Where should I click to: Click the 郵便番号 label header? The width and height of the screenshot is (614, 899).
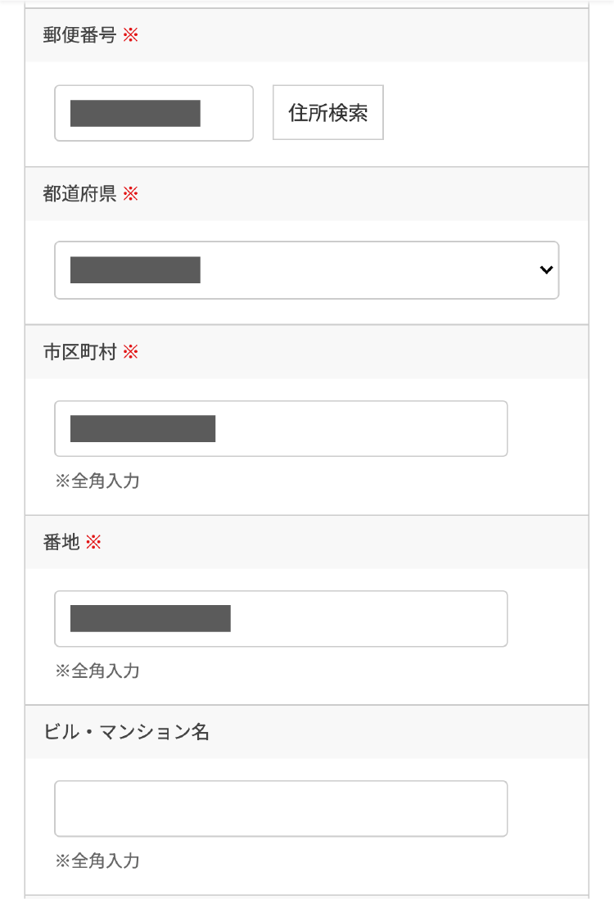(x=80, y=35)
